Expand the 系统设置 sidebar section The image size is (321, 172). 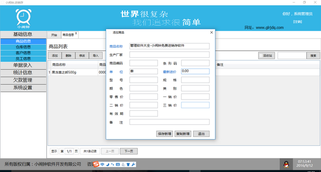23,88
